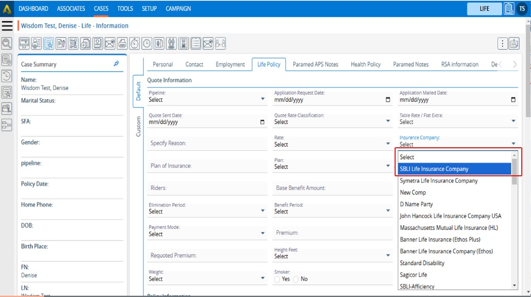The height and width of the screenshot is (297, 531).
Task: Click the magnifier search icon in left sidebar
Action: pyautogui.click(x=7, y=43)
